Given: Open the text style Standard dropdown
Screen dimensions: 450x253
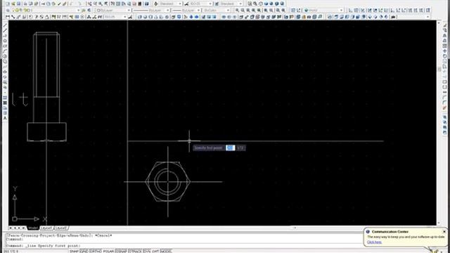Looking at the screenshot, I should tap(170, 4).
